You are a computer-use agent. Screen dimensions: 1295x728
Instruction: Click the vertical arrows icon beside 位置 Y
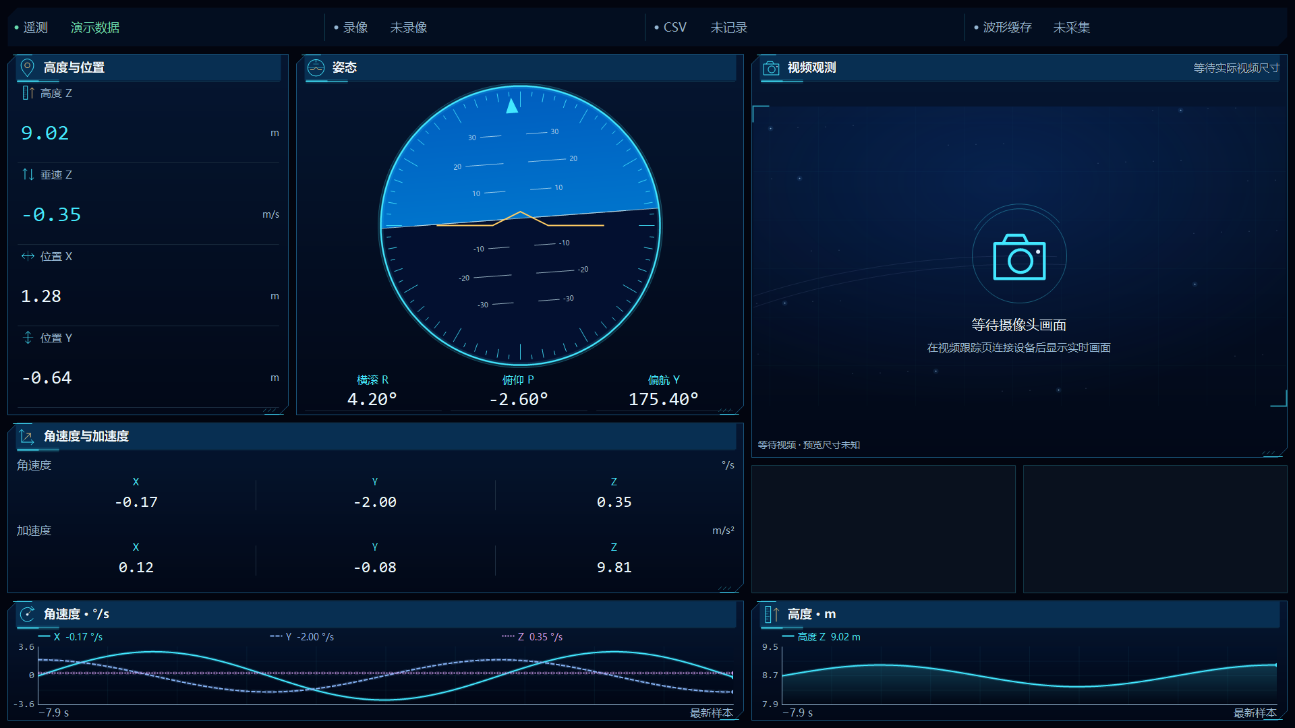point(28,338)
